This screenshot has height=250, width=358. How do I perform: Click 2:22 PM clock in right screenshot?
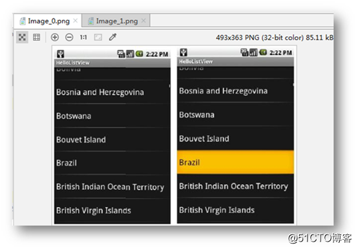(280, 53)
